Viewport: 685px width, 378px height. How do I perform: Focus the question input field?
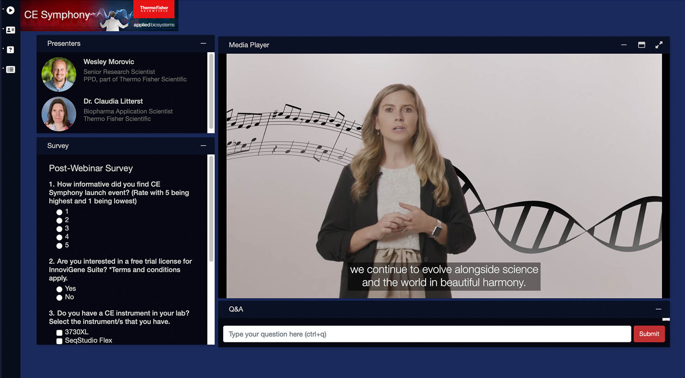coord(426,334)
